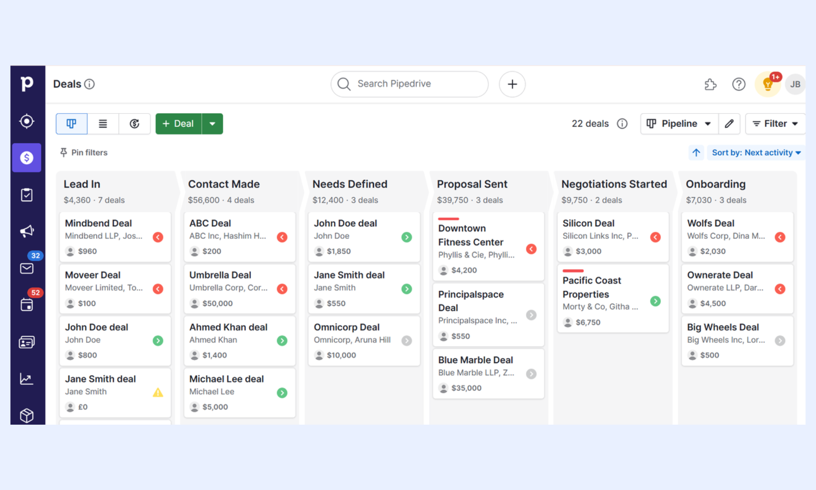
Task: Open the Filter dropdown
Action: coord(775,124)
